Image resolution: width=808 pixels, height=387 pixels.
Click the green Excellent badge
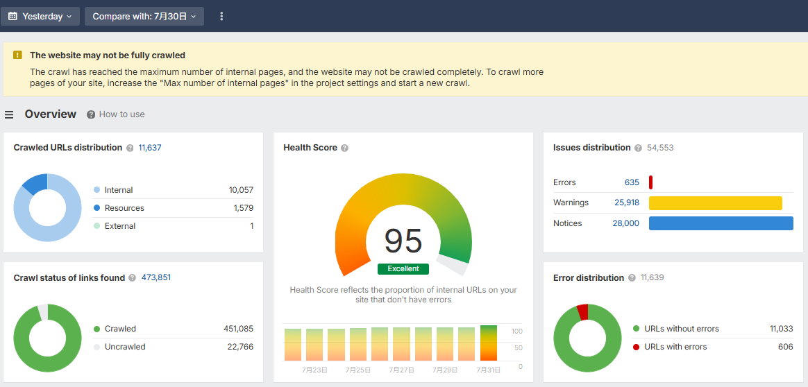(403, 269)
